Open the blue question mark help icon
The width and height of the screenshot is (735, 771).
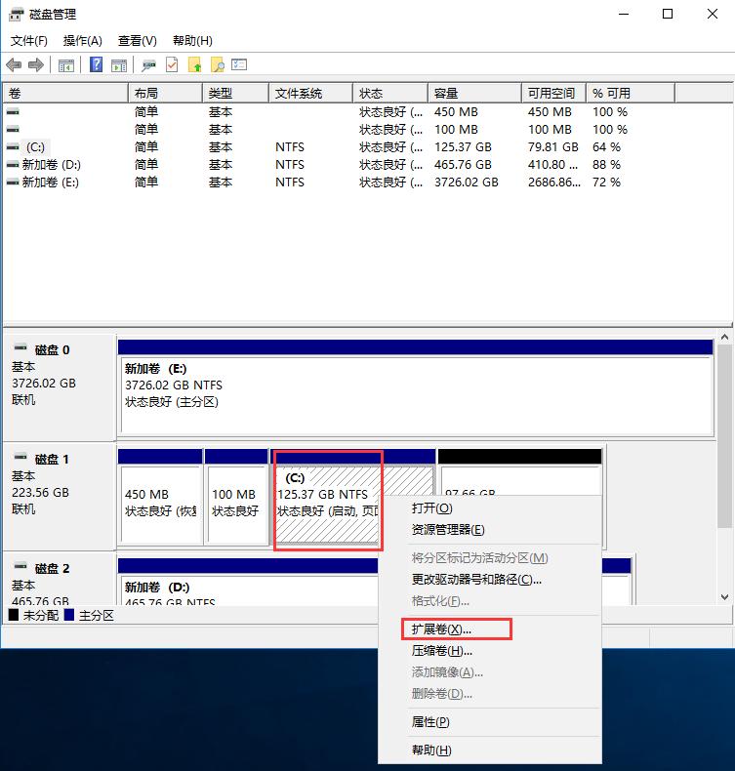pos(97,65)
